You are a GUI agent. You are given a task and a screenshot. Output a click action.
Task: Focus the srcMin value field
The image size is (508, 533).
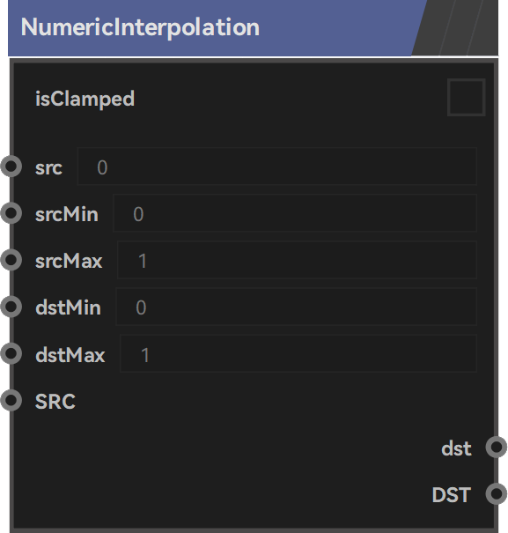(x=295, y=213)
